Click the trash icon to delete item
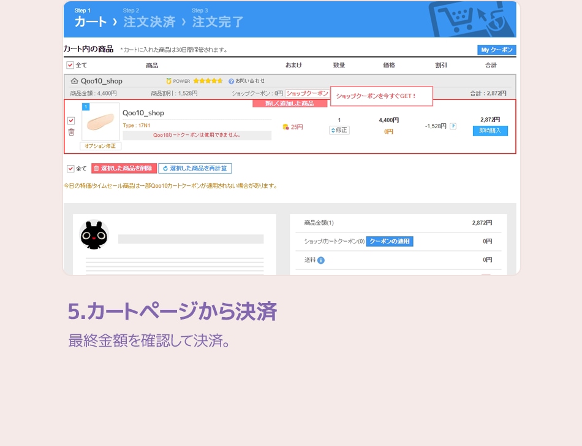Viewport: 582px width, 446px height. [x=71, y=132]
